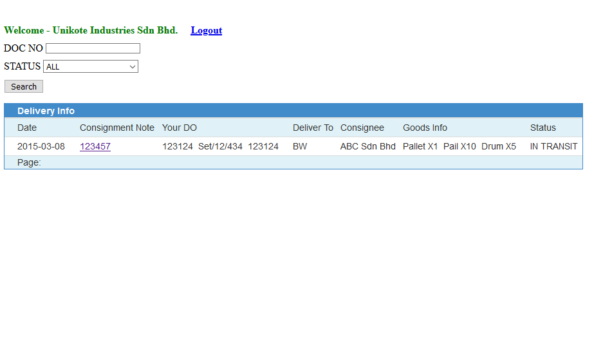Click the Page label in table footer
The image size is (594, 344).
[x=29, y=162]
